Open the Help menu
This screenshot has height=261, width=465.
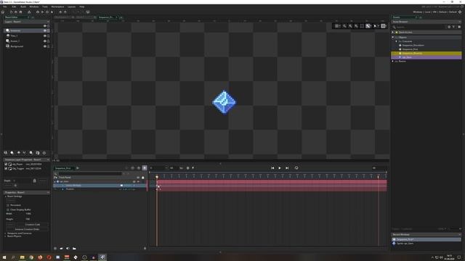82,7
